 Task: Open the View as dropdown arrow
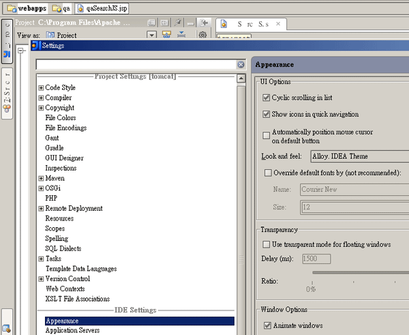click(x=151, y=35)
